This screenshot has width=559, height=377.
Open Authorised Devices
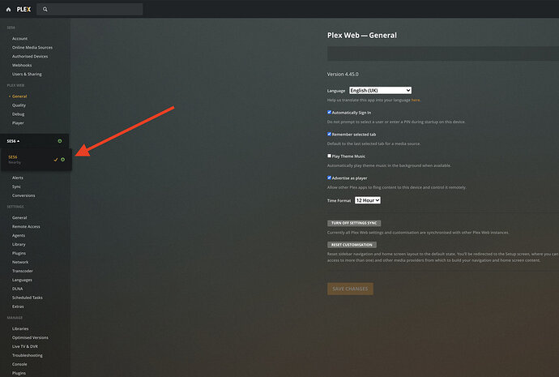30,57
